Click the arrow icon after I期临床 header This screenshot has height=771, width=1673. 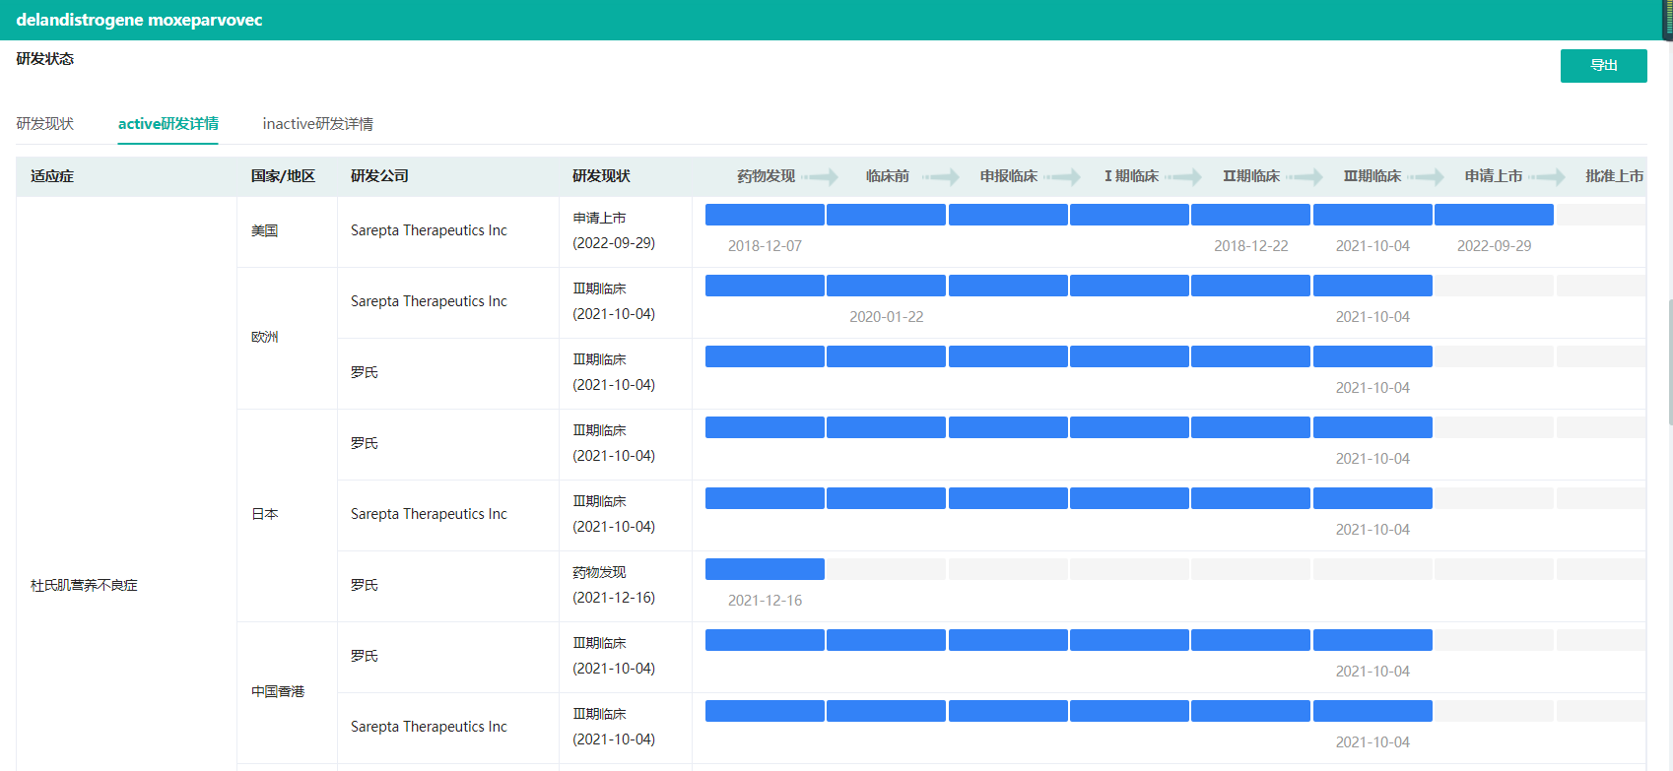click(1183, 177)
